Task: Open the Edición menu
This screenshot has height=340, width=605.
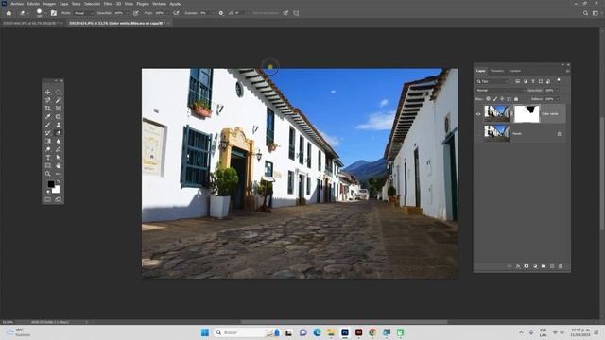Action: [x=34, y=4]
